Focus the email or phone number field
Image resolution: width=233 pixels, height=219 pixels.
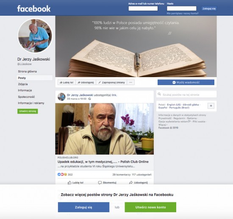tap(143, 8)
